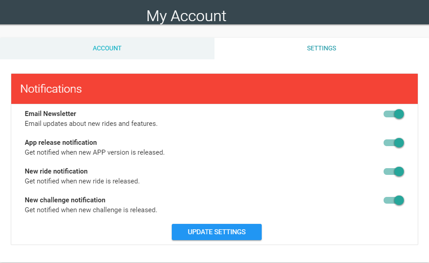Disable New challenge notification toggle
This screenshot has height=263, width=429.
394,200
